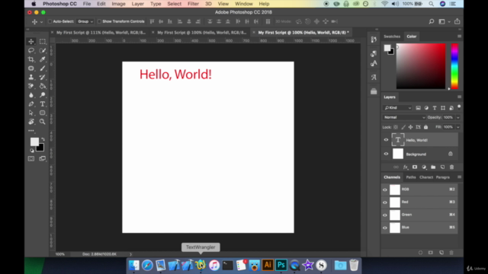Click the Delete layer trash icon
Image resolution: width=488 pixels, height=274 pixels.
[x=451, y=167]
